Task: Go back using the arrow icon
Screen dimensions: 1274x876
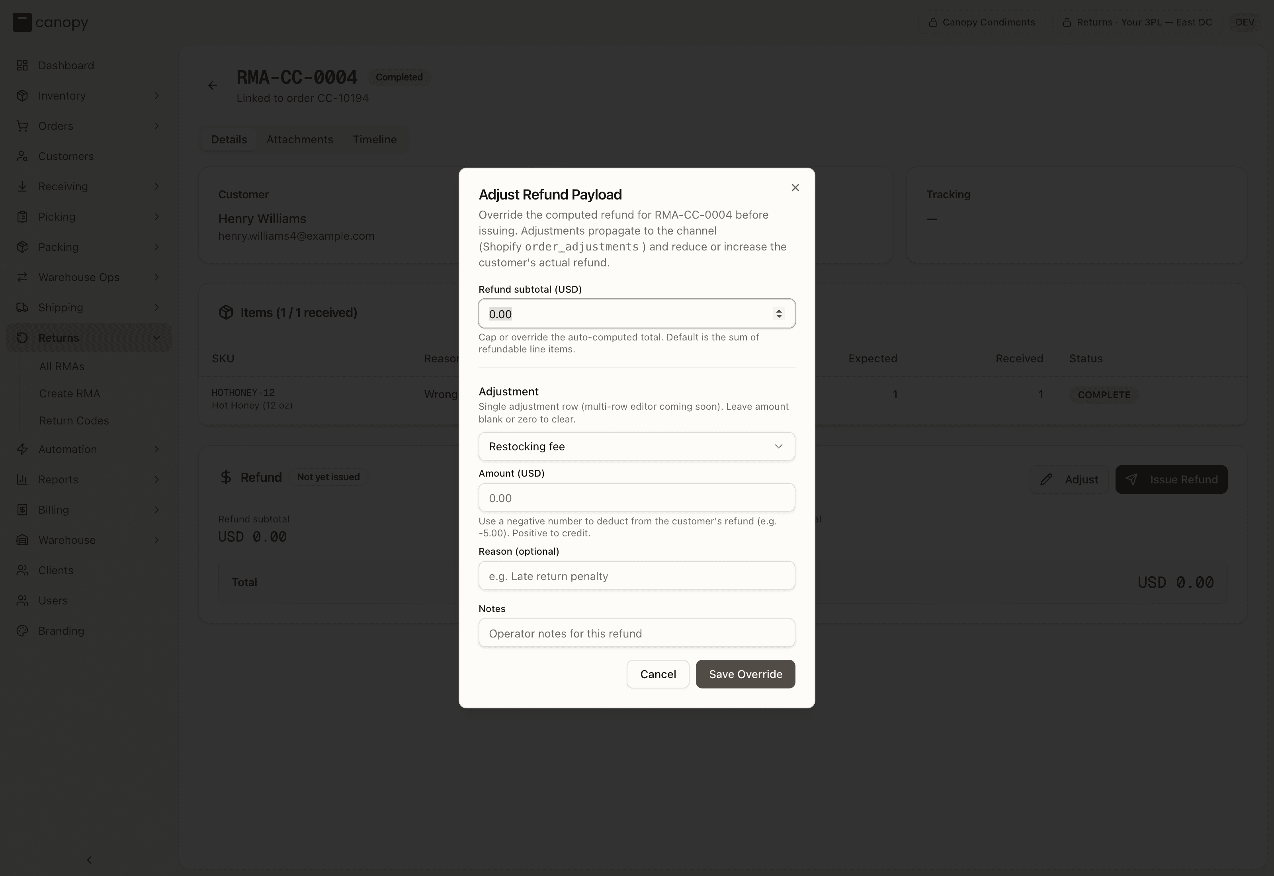Action: coord(212,85)
